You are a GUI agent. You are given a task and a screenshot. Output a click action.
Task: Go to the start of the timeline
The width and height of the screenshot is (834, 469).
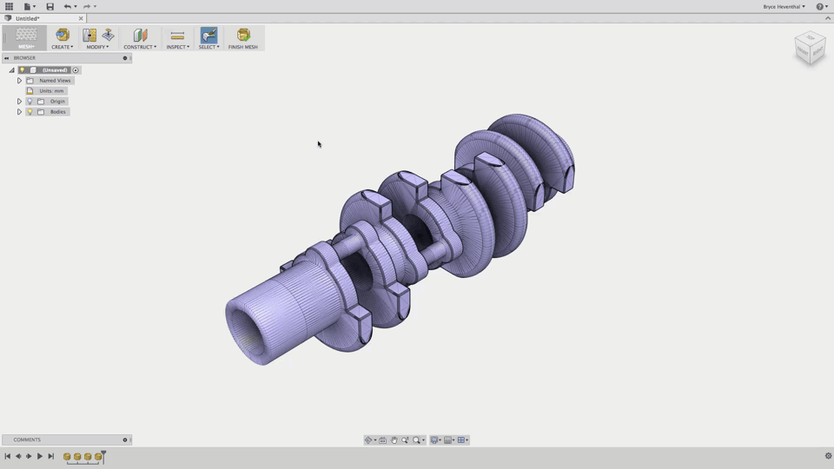(x=8, y=456)
